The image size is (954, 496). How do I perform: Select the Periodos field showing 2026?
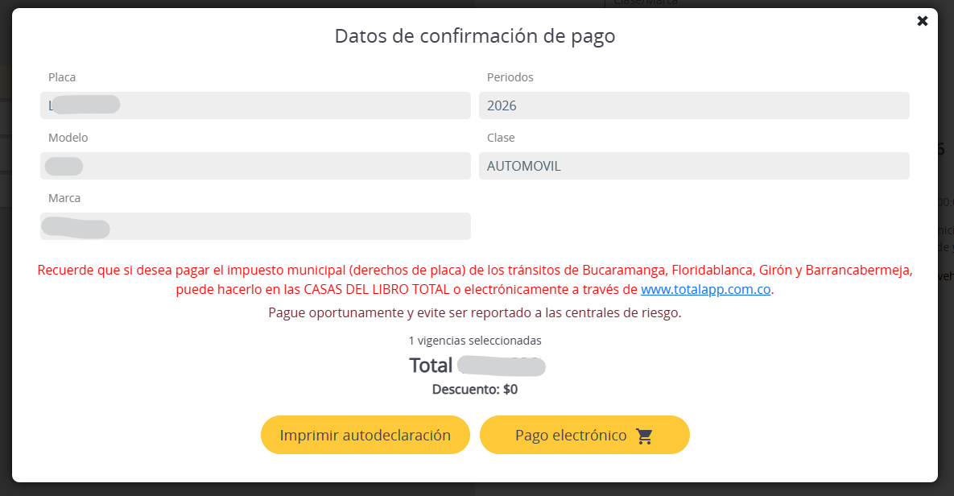694,105
